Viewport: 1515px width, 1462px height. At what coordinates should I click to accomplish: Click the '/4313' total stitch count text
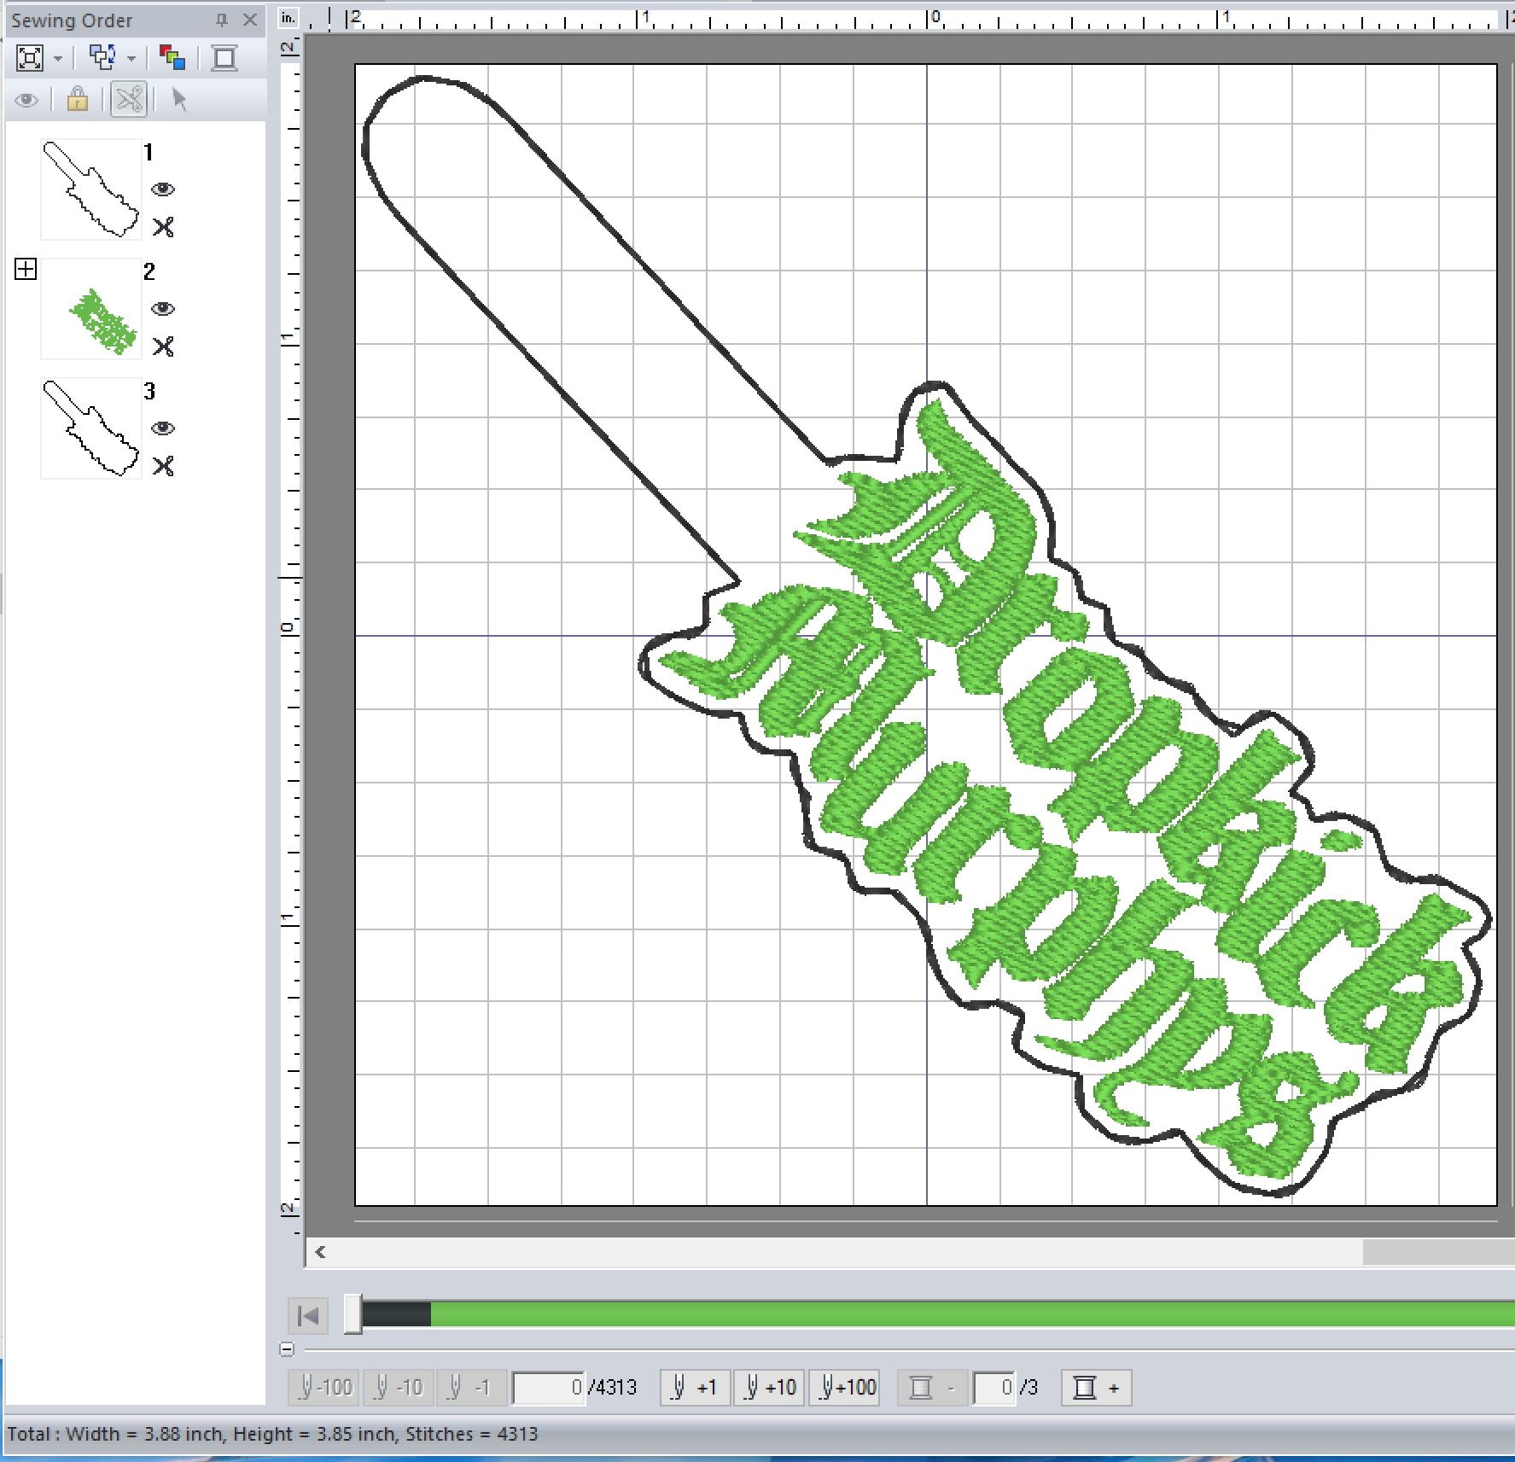pos(612,1388)
